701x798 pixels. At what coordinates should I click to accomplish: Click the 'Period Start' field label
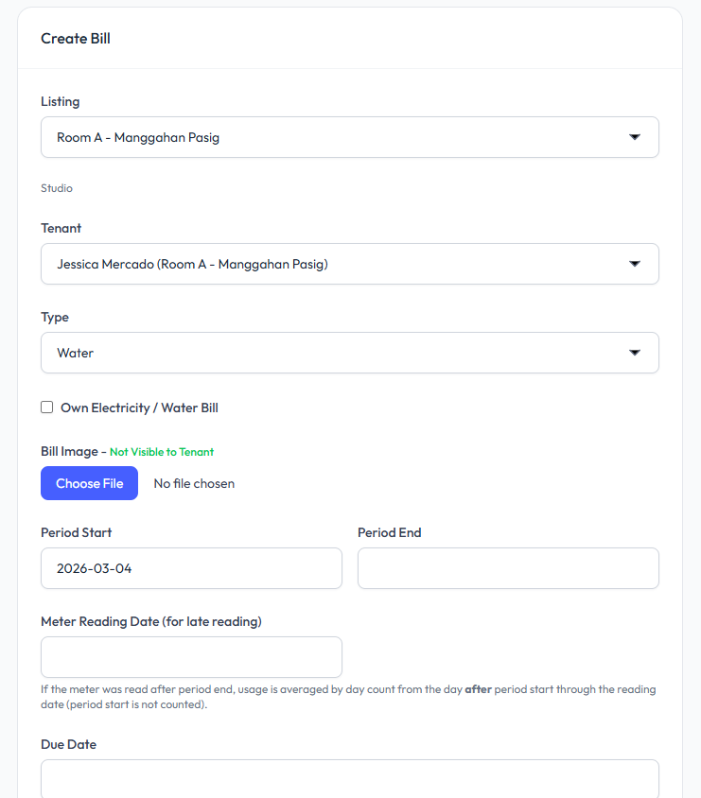(x=76, y=532)
